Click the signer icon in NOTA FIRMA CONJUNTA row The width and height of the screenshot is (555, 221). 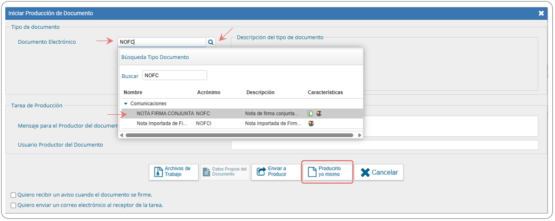tap(319, 114)
